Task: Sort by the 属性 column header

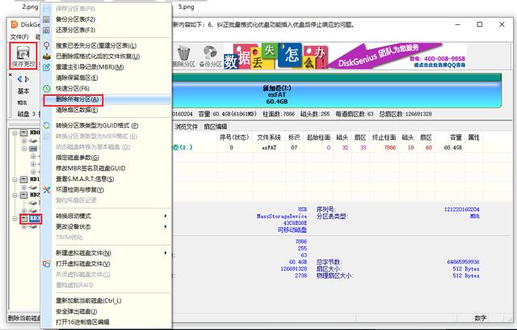Action: (474, 137)
